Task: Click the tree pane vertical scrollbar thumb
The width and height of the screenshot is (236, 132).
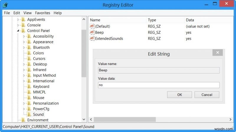Action: 84,54
